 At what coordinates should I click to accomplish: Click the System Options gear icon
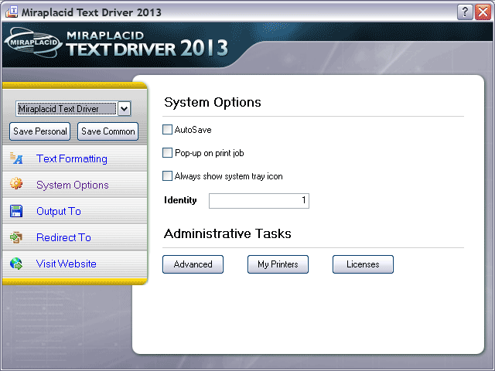point(16,184)
